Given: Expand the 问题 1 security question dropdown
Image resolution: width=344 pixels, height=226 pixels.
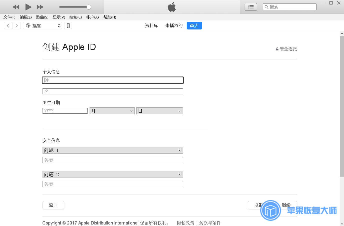Looking at the screenshot, I should [113, 150].
